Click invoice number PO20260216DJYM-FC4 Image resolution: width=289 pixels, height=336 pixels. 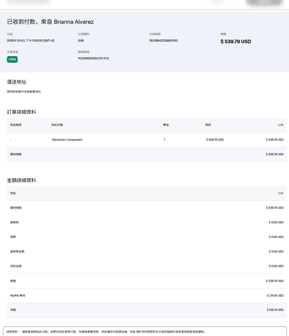(93, 58)
